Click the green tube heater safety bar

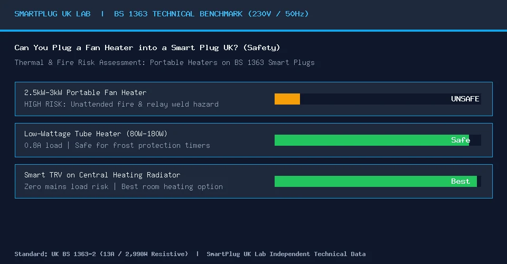[371, 140]
